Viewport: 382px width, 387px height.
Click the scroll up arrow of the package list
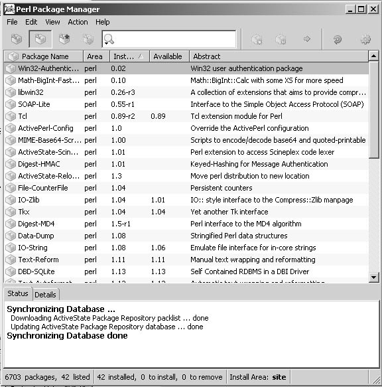pyautogui.click(x=373, y=56)
